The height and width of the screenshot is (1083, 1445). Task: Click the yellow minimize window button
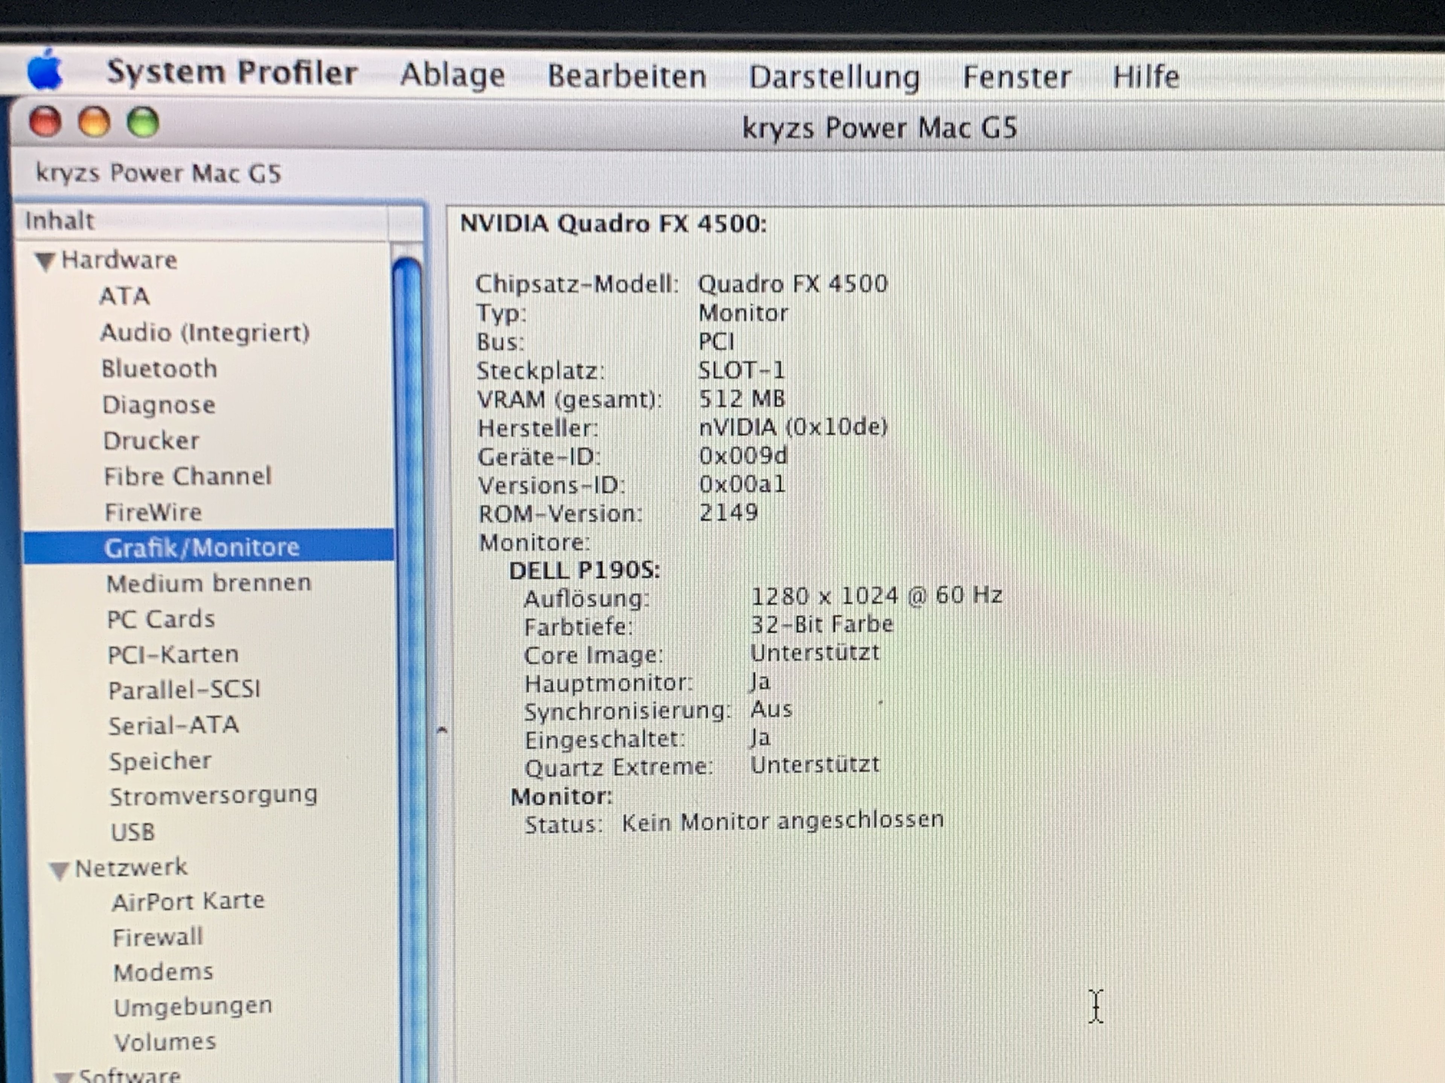[x=94, y=122]
